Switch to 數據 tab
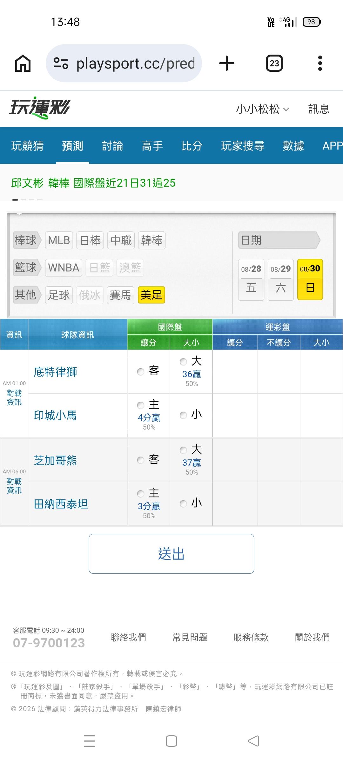Screen dimensions: 343x762 coord(293,146)
